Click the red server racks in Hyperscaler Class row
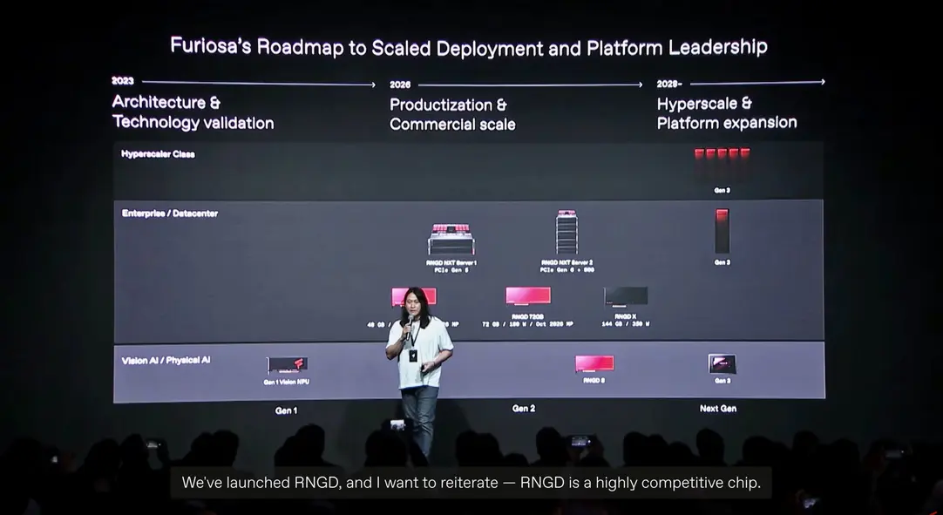943x515 pixels. tap(722, 165)
